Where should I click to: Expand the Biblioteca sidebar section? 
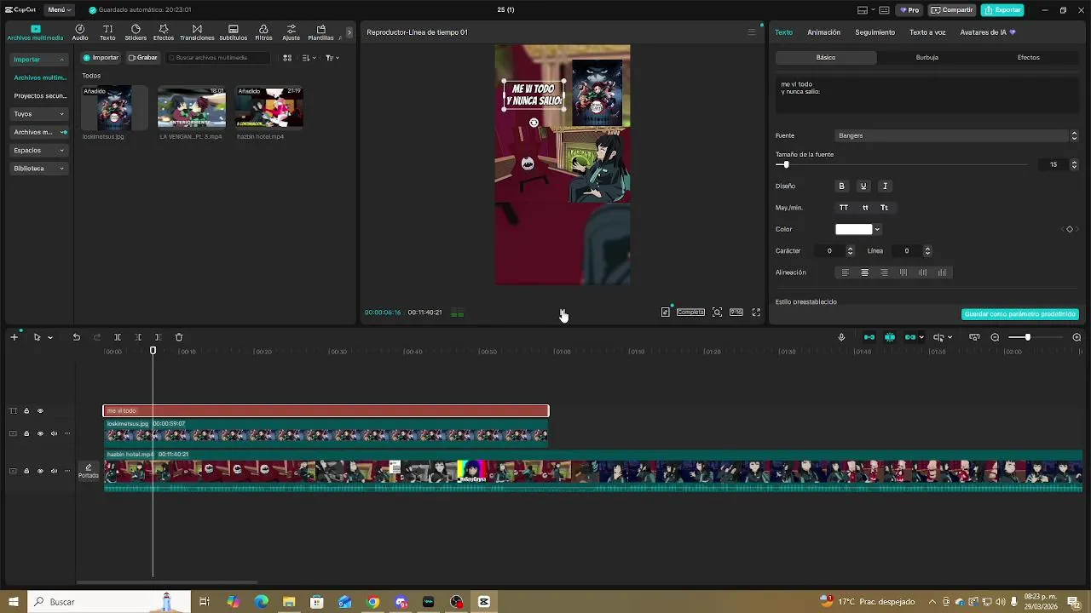(x=39, y=169)
